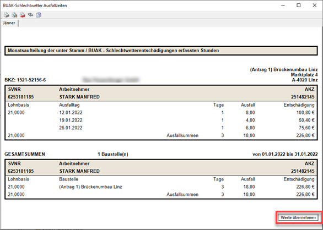This screenshot has width=323, height=230.
Task: Minimize the Ausfallzeiten window
Action: pos(283,6)
